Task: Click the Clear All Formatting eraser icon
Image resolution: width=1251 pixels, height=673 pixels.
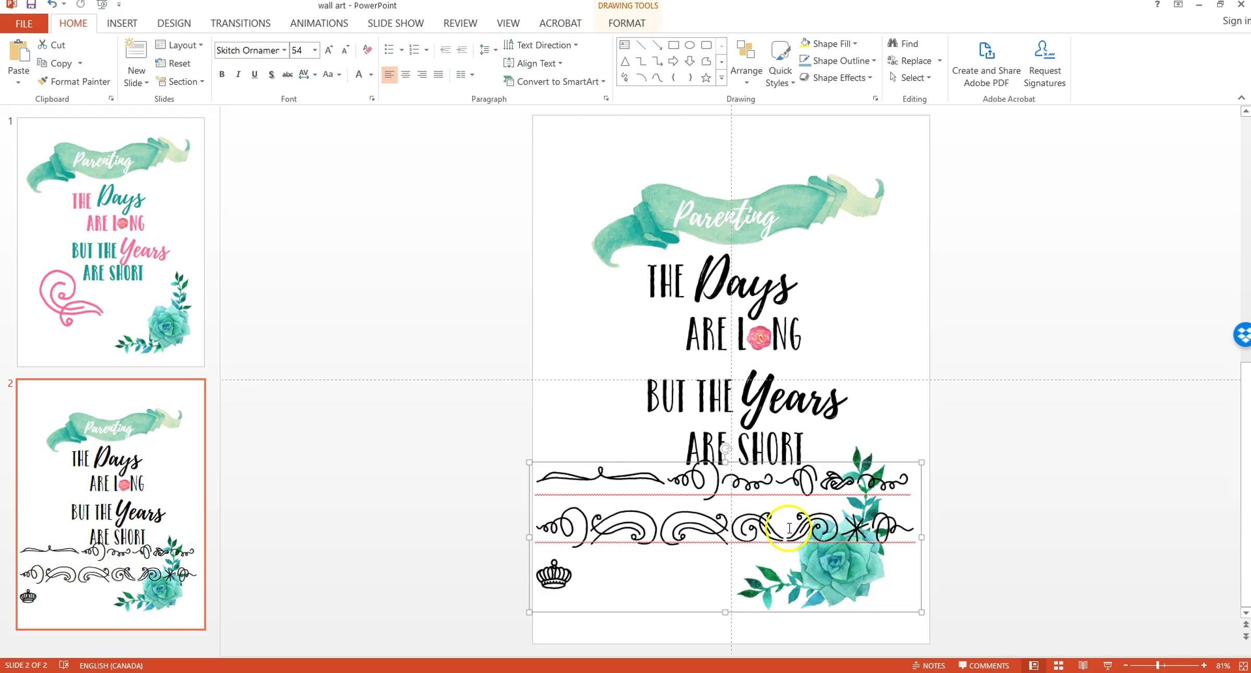Action: click(x=367, y=50)
